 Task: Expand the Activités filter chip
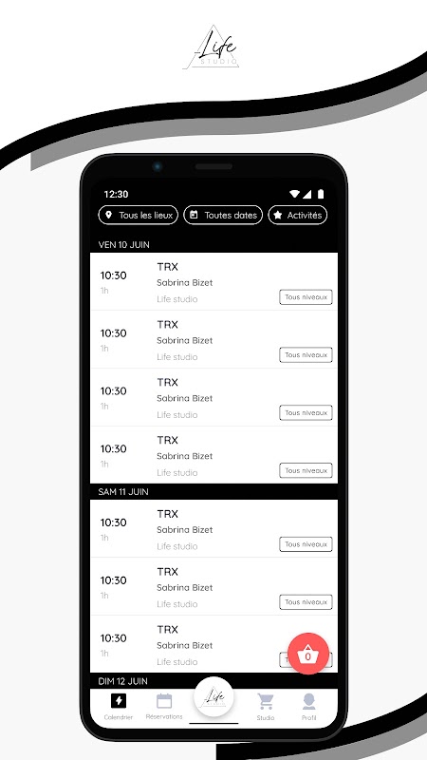coord(298,216)
